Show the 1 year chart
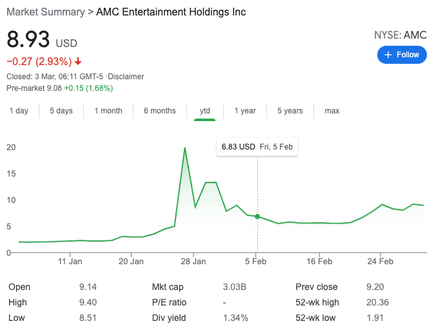 [245, 111]
